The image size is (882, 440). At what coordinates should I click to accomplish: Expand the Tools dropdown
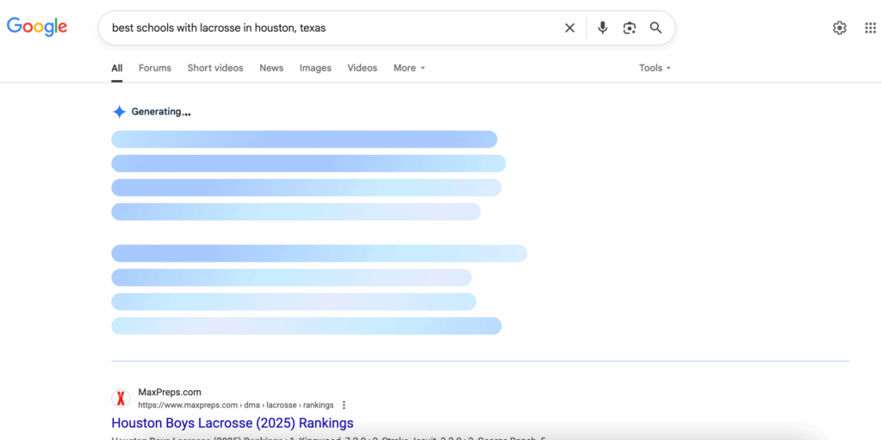point(655,68)
